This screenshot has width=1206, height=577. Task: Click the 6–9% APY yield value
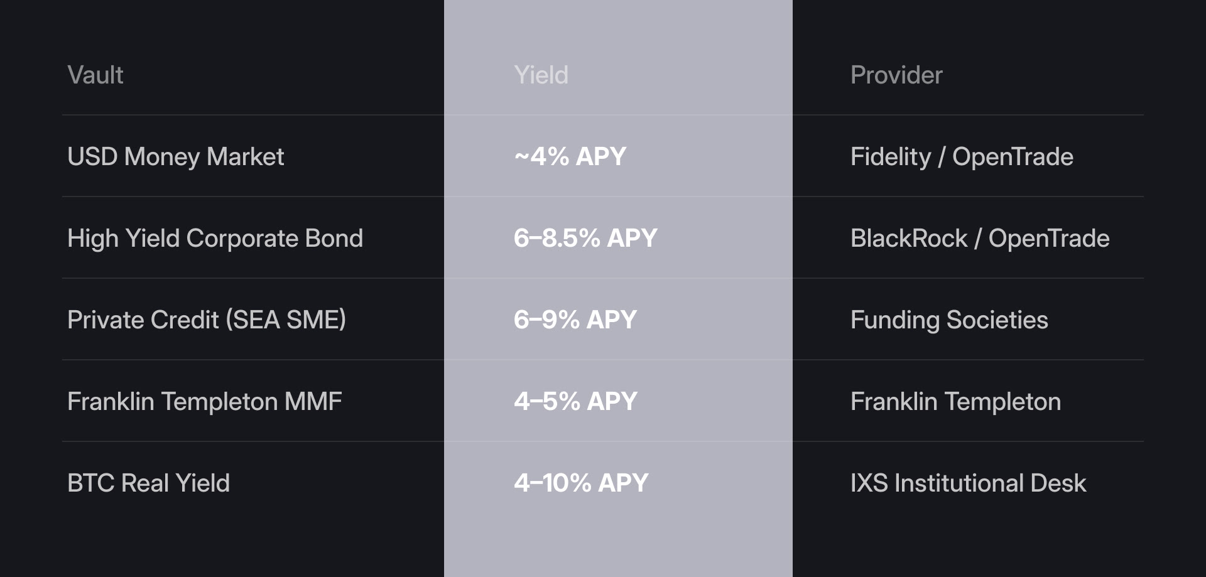point(575,320)
